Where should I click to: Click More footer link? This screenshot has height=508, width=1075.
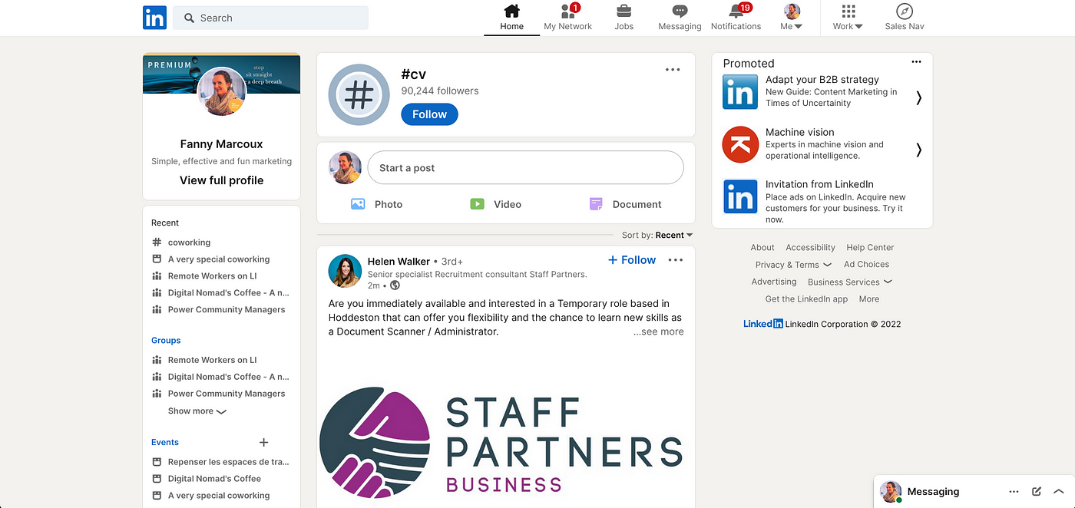coord(869,299)
